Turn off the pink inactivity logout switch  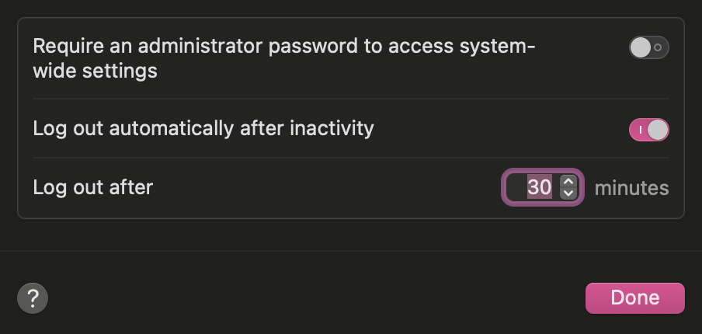tap(648, 130)
